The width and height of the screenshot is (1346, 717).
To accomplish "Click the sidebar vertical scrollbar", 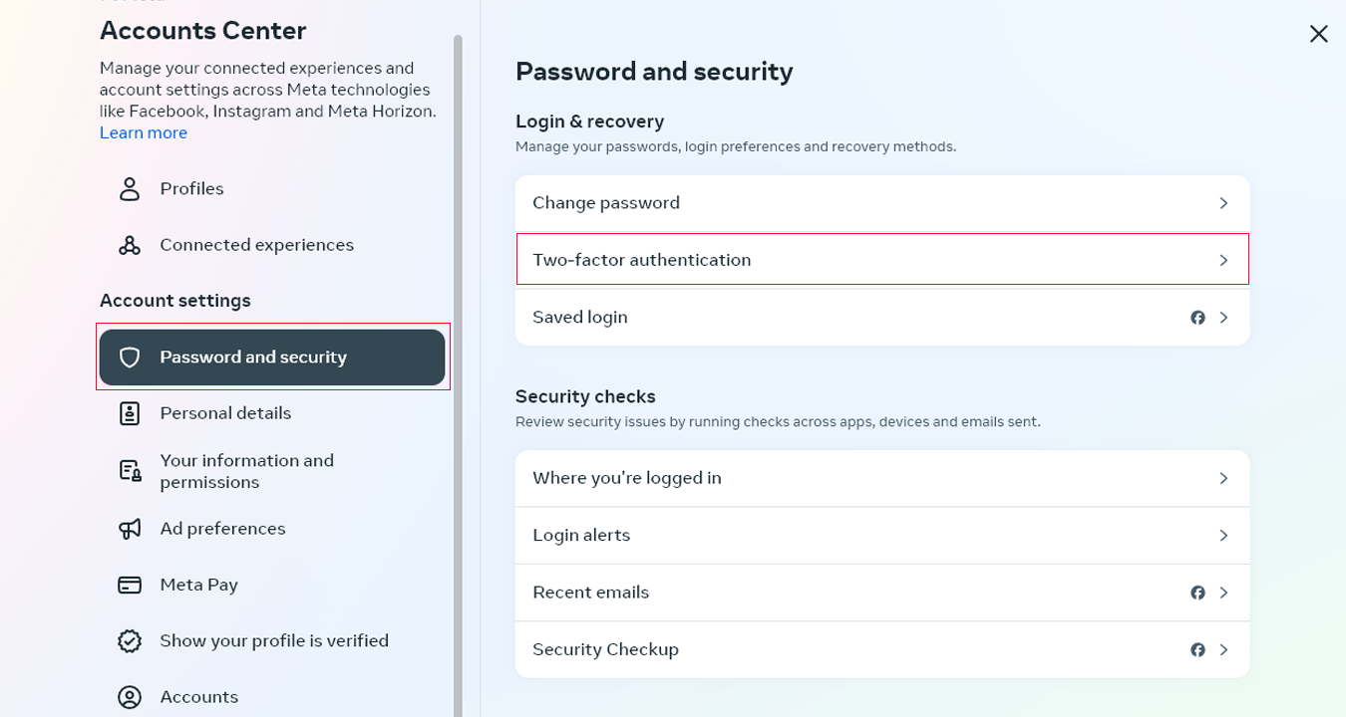I will tap(458, 376).
